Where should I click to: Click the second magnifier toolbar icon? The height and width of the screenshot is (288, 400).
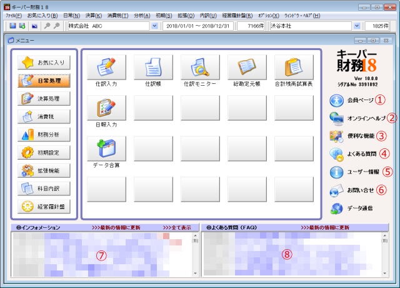pos(57,26)
